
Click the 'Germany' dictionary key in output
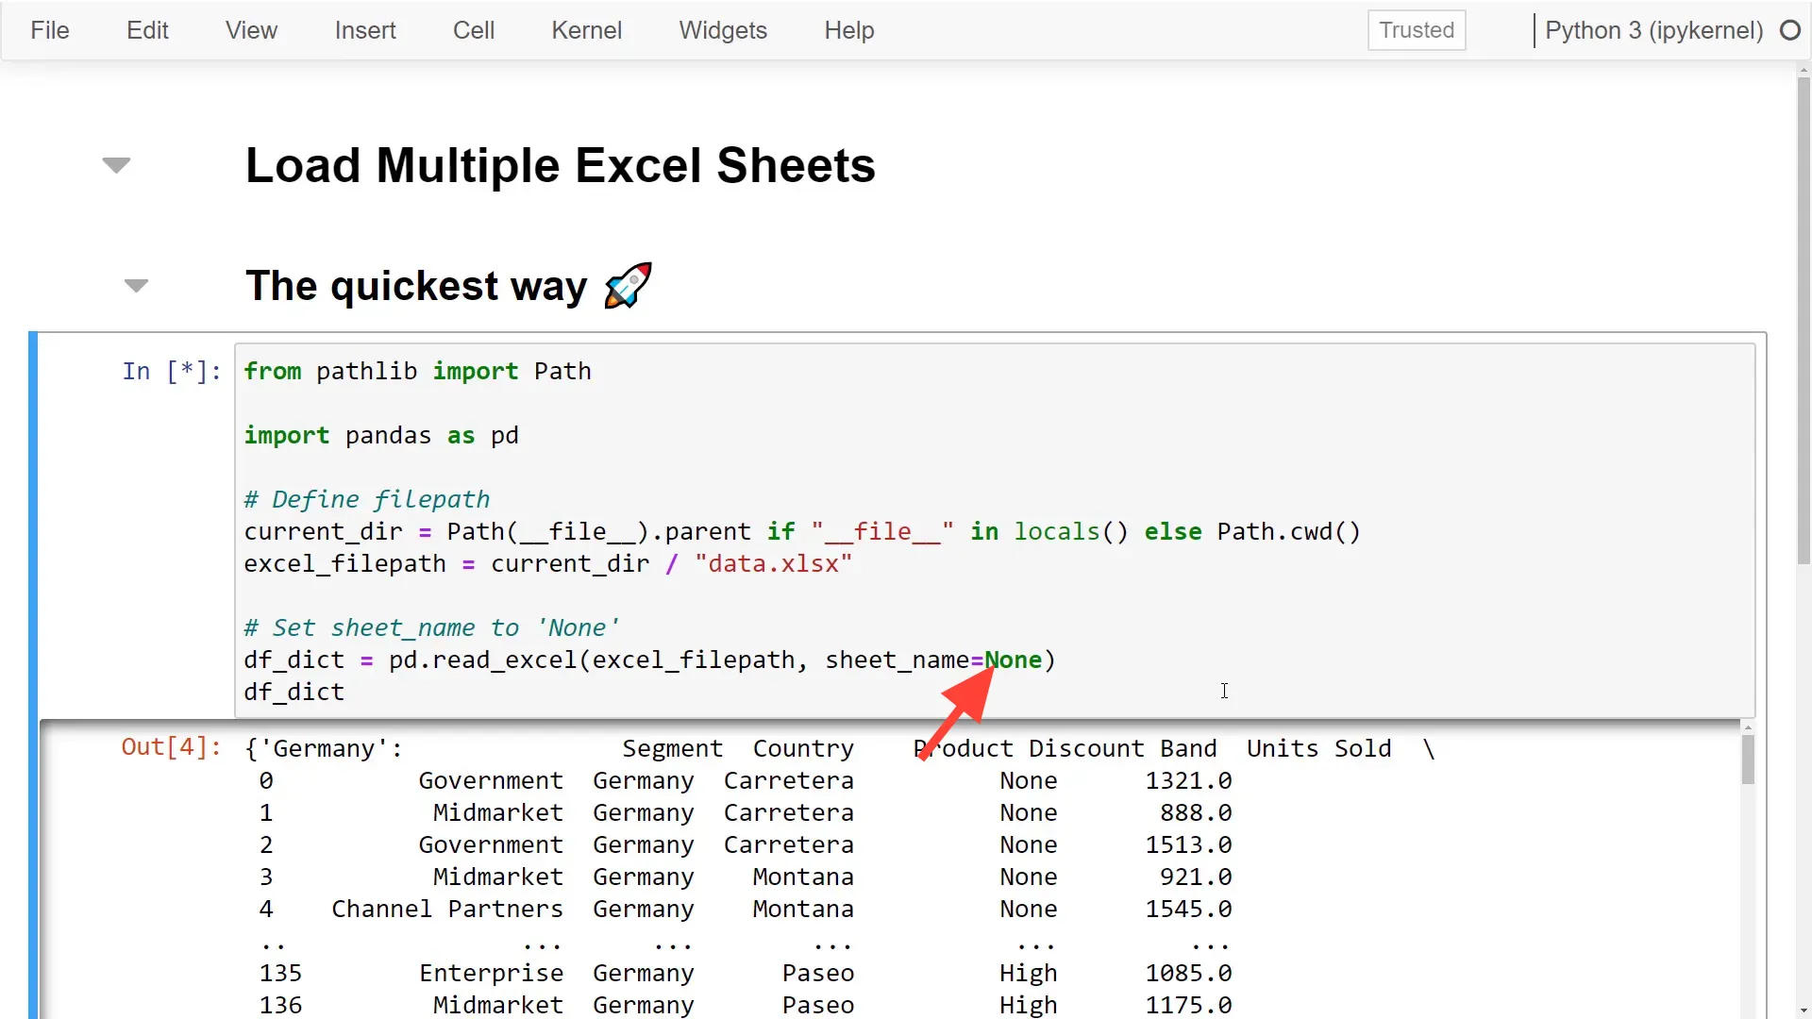[324, 749]
